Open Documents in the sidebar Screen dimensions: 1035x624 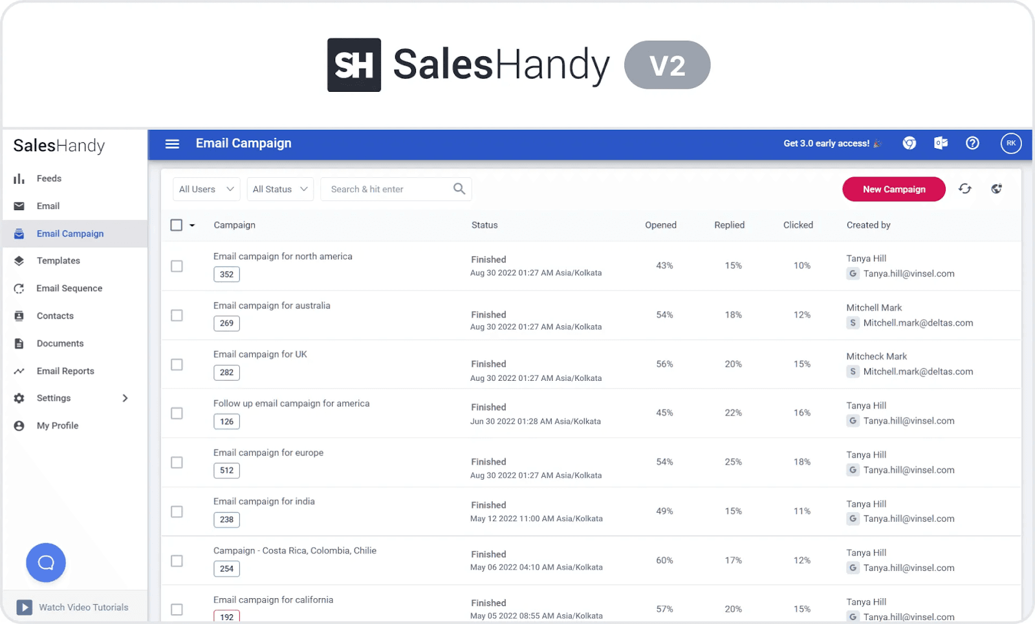pyautogui.click(x=60, y=343)
